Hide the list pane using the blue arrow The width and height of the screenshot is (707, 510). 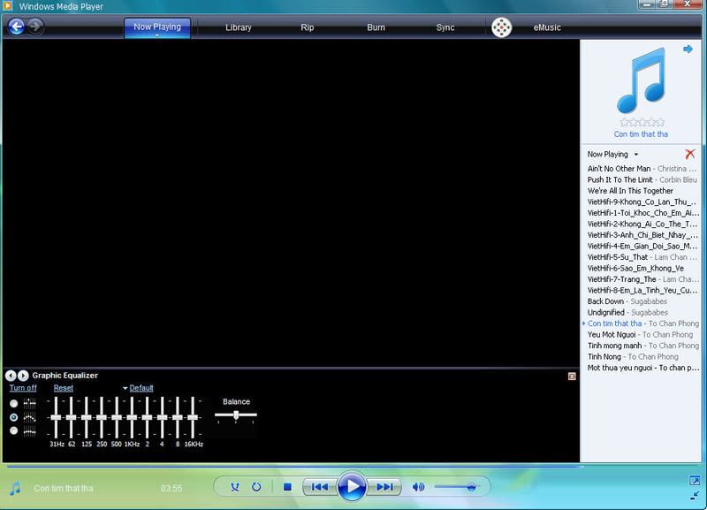click(688, 49)
